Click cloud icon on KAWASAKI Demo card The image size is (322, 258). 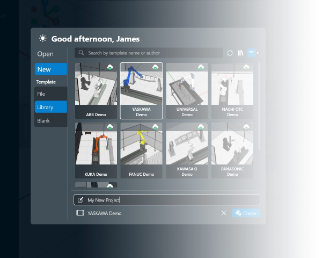pos(201,127)
